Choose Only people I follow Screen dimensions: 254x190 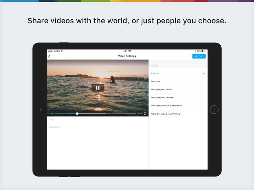tap(178, 90)
